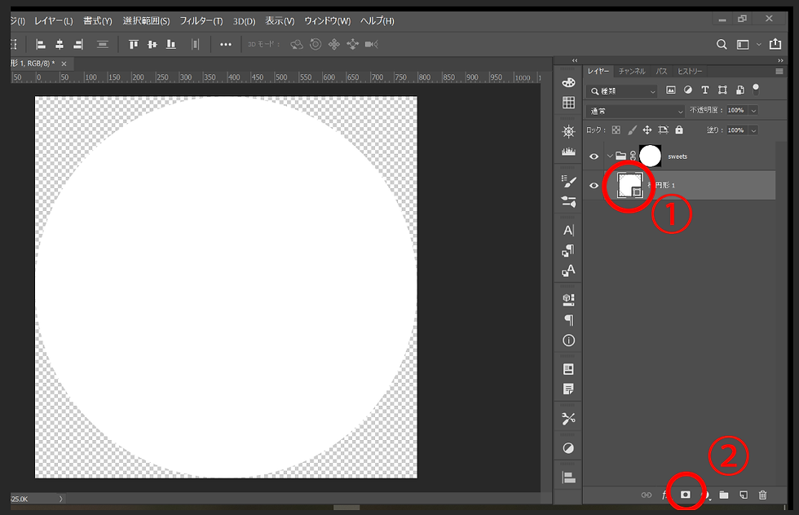Image resolution: width=799 pixels, height=515 pixels.
Task: Click the delete layer trash icon
Action: tap(762, 495)
